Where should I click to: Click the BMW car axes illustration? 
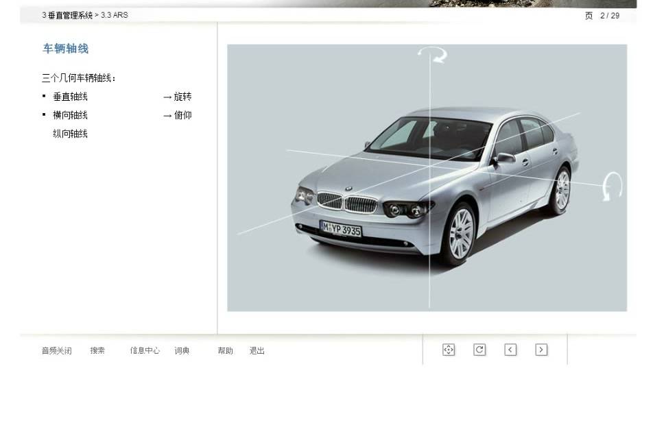coord(427,178)
